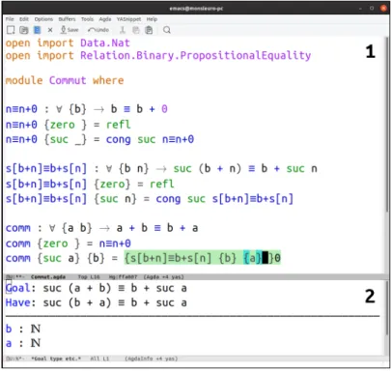Maximize the emacs window
Screen dimensions: 391x372
click(372, 9)
